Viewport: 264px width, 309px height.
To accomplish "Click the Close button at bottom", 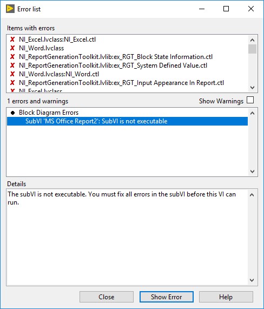I will [x=107, y=297].
